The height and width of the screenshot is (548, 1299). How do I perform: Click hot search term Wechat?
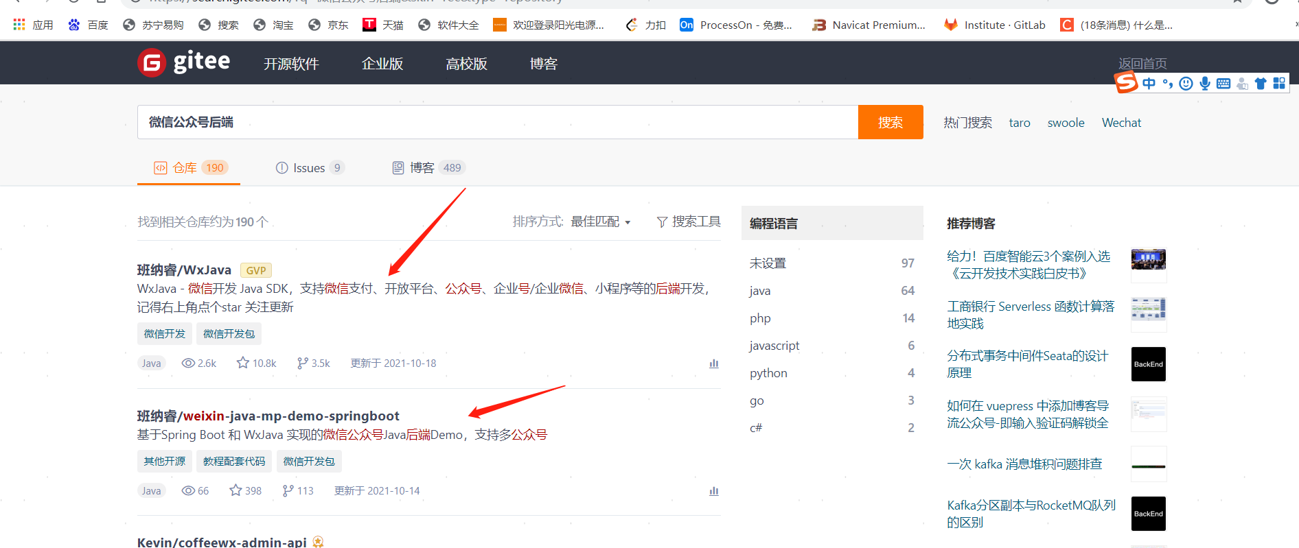[1121, 123]
